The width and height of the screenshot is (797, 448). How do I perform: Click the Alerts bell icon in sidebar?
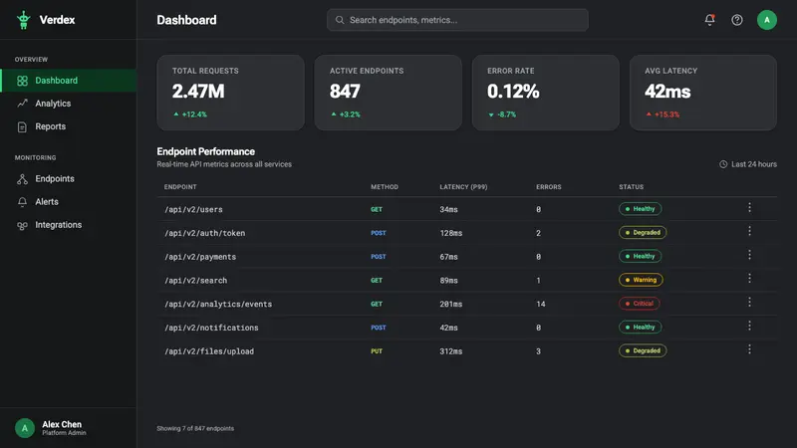pos(22,202)
